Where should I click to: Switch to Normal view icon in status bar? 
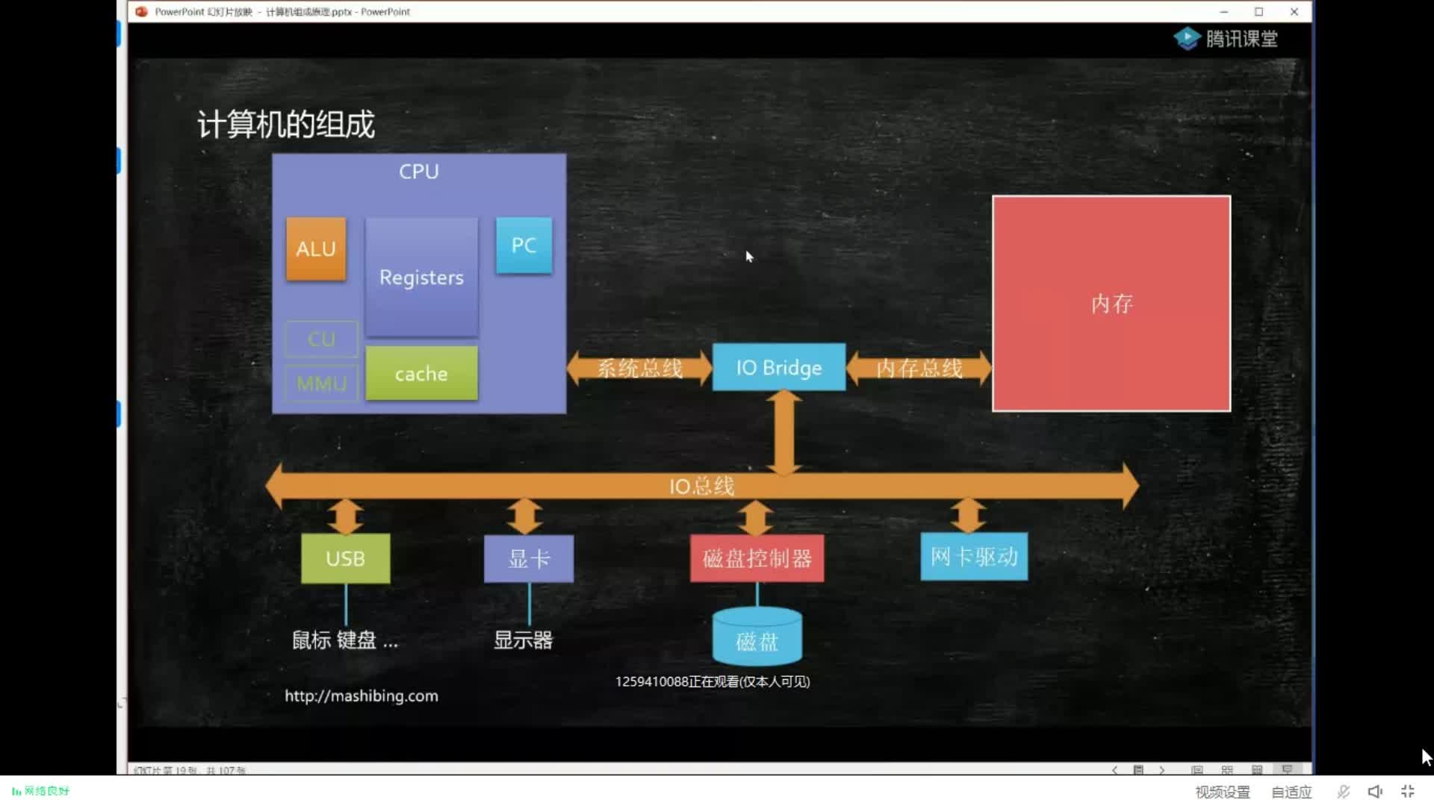point(1197,770)
